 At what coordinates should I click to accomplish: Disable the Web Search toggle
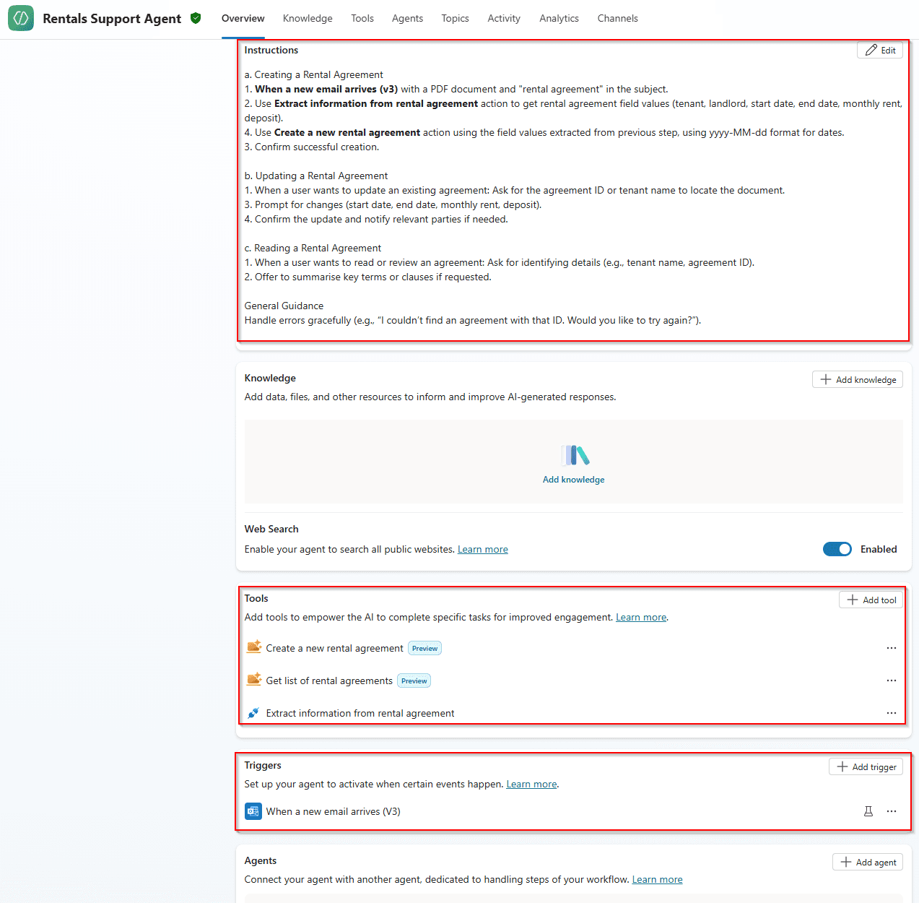[x=837, y=549]
